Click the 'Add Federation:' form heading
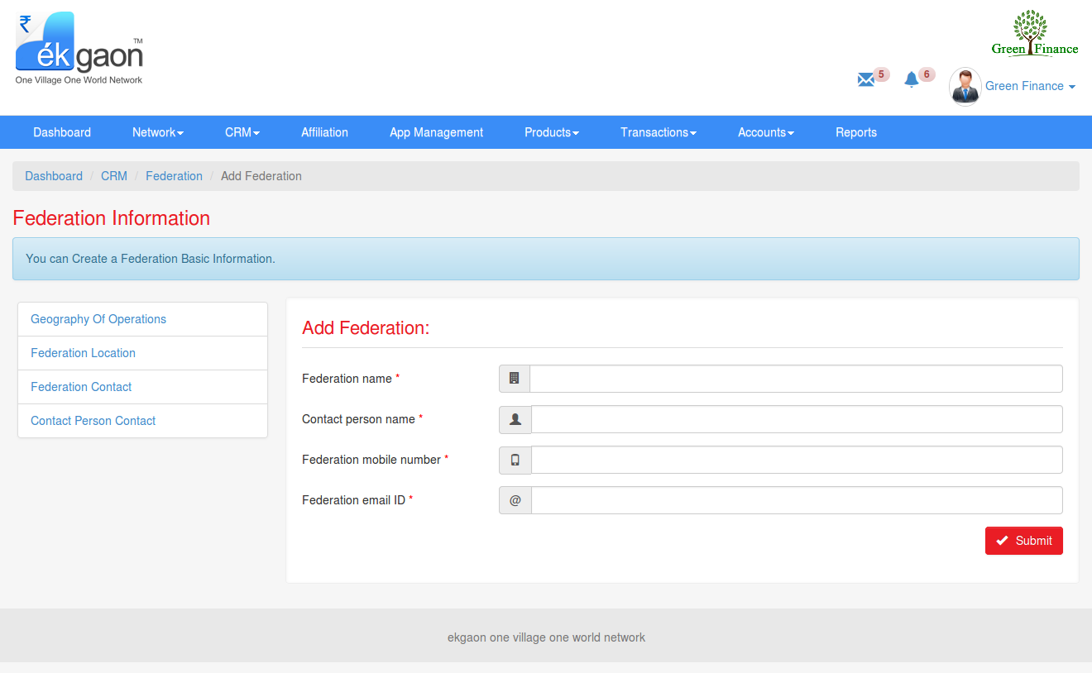Screen dimensions: 1092x673 366,328
